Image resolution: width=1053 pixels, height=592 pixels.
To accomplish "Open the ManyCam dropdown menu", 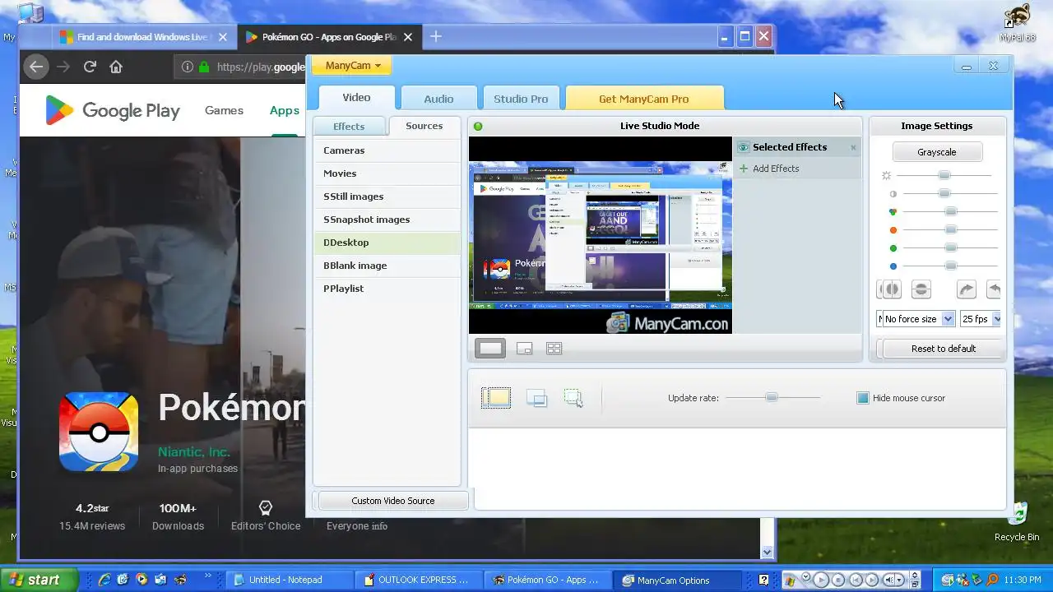I will click(x=352, y=66).
